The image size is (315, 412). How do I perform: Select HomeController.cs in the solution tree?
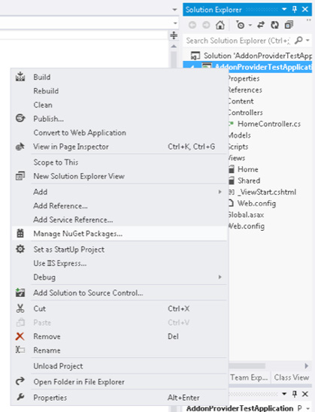tap(268, 124)
